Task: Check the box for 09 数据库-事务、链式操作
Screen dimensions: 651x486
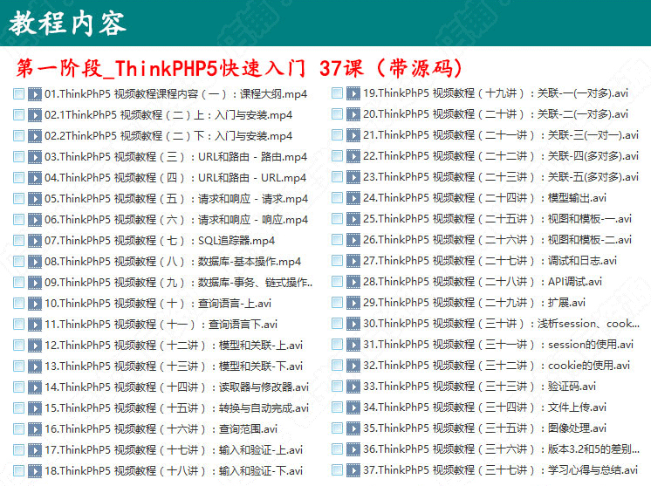Action: click(x=18, y=282)
